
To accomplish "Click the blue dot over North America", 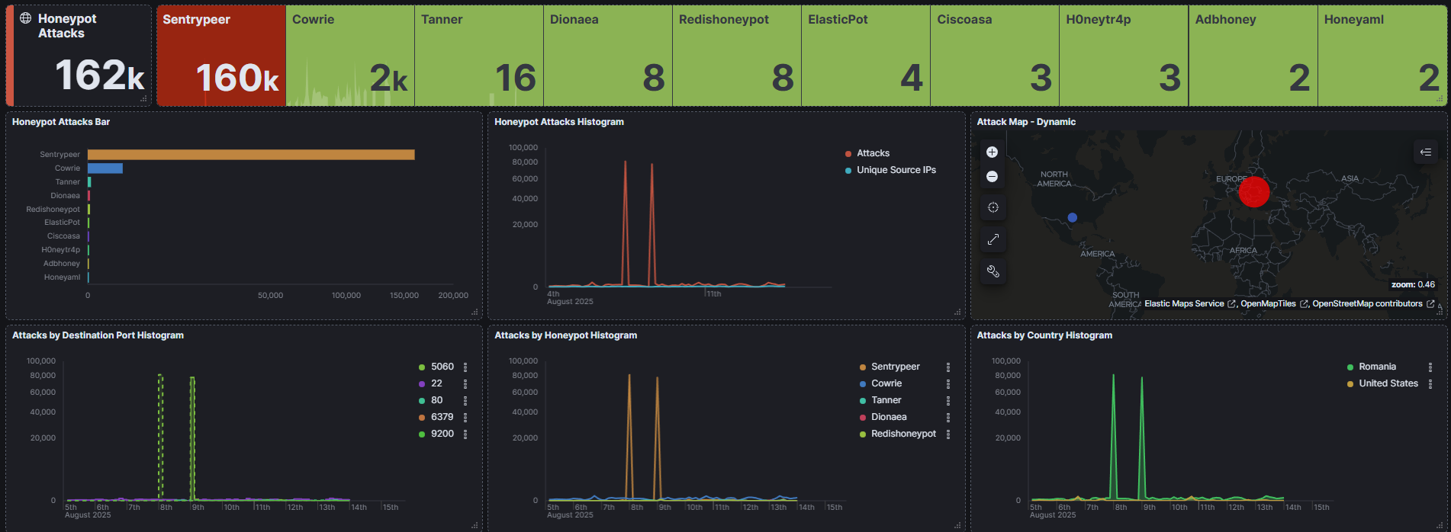I will (1072, 217).
